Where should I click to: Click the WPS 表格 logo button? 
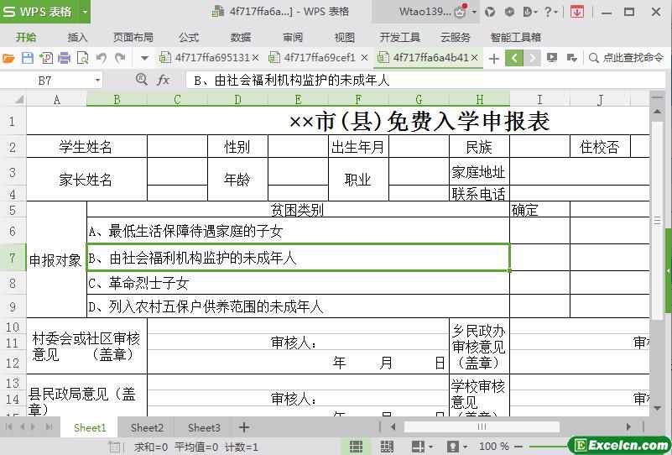[x=39, y=12]
